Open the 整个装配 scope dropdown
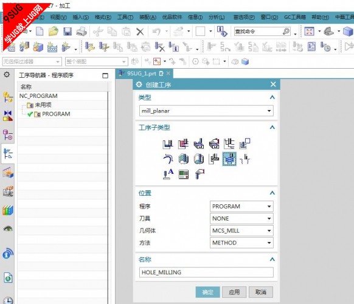354x304 pixels. point(96,61)
